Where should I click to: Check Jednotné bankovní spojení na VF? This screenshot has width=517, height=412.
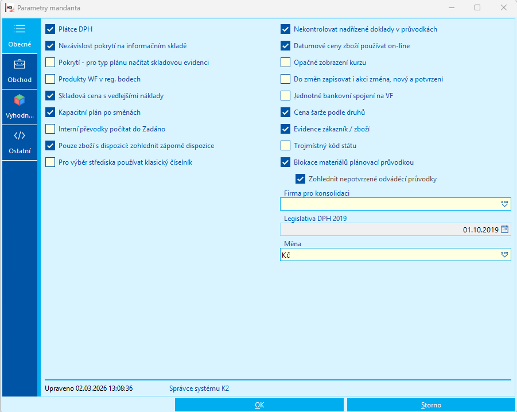(285, 96)
